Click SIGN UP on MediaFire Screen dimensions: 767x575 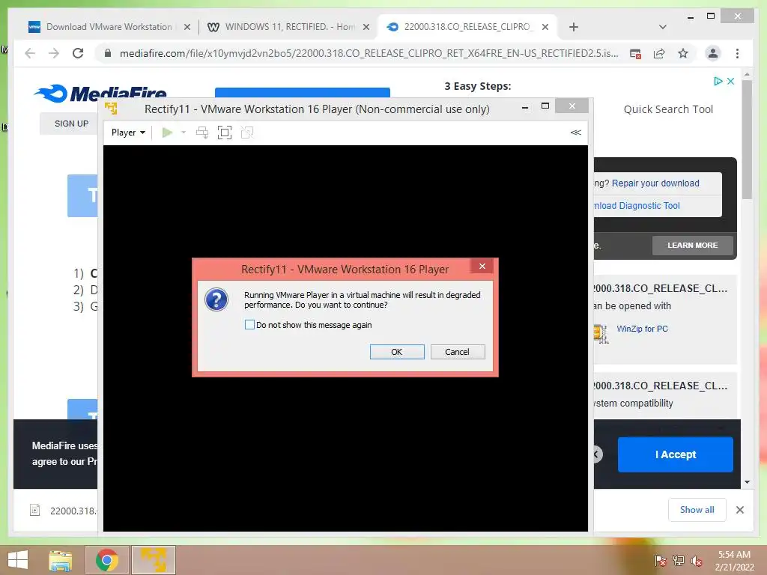click(x=71, y=124)
